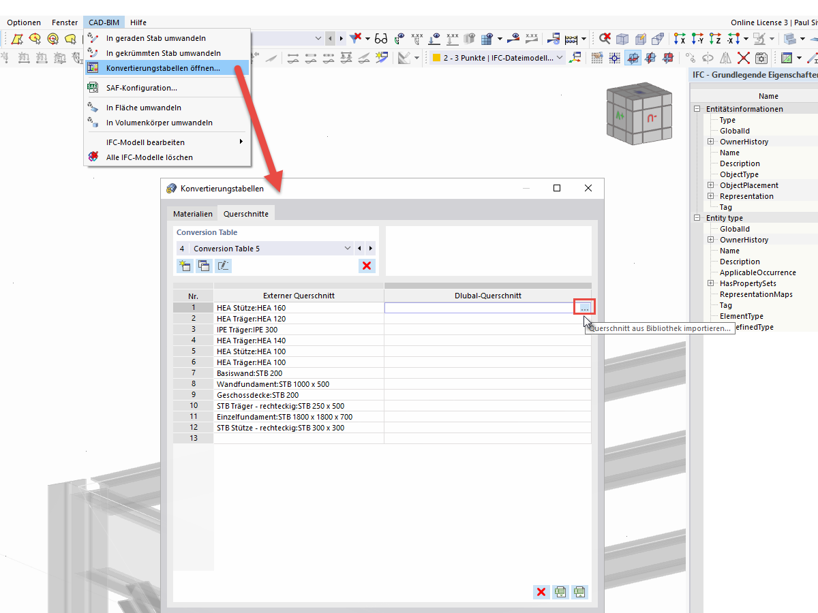Screen dimensions: 818x613
Task: Click the select by ring icon
Action: click(x=52, y=38)
